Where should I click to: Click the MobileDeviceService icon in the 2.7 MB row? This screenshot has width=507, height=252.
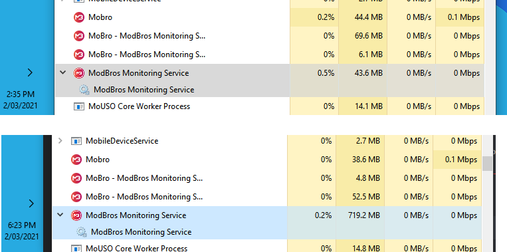tap(76, 141)
